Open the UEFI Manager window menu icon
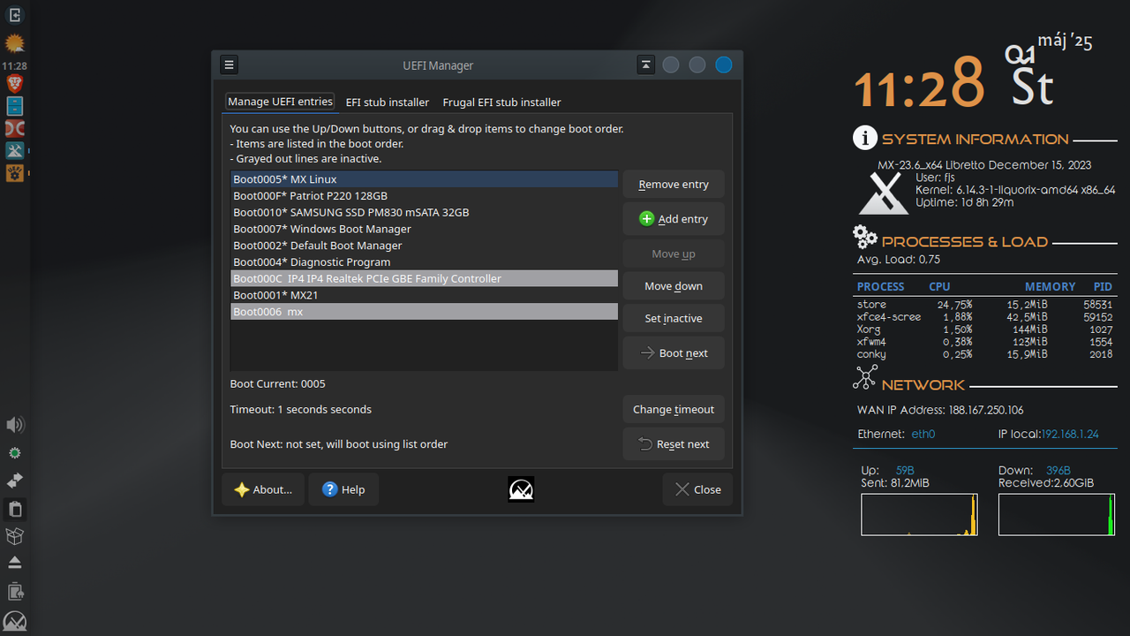This screenshot has width=1130, height=636. (x=229, y=64)
